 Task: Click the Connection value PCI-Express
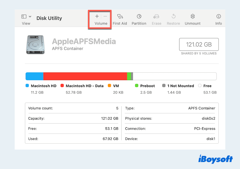coord(205,128)
